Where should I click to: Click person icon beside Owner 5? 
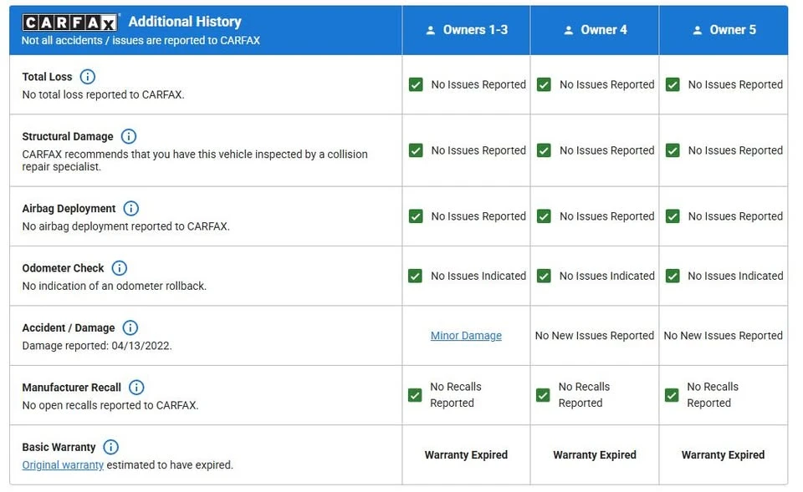point(698,30)
